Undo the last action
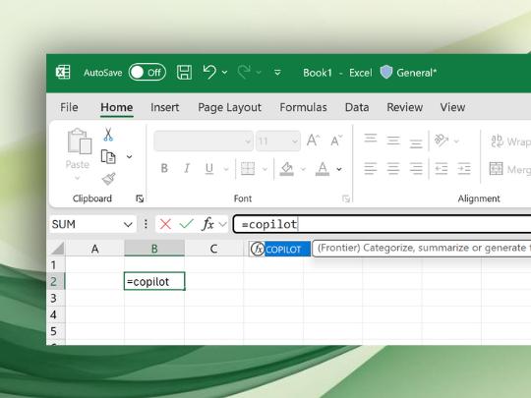 click(x=209, y=72)
